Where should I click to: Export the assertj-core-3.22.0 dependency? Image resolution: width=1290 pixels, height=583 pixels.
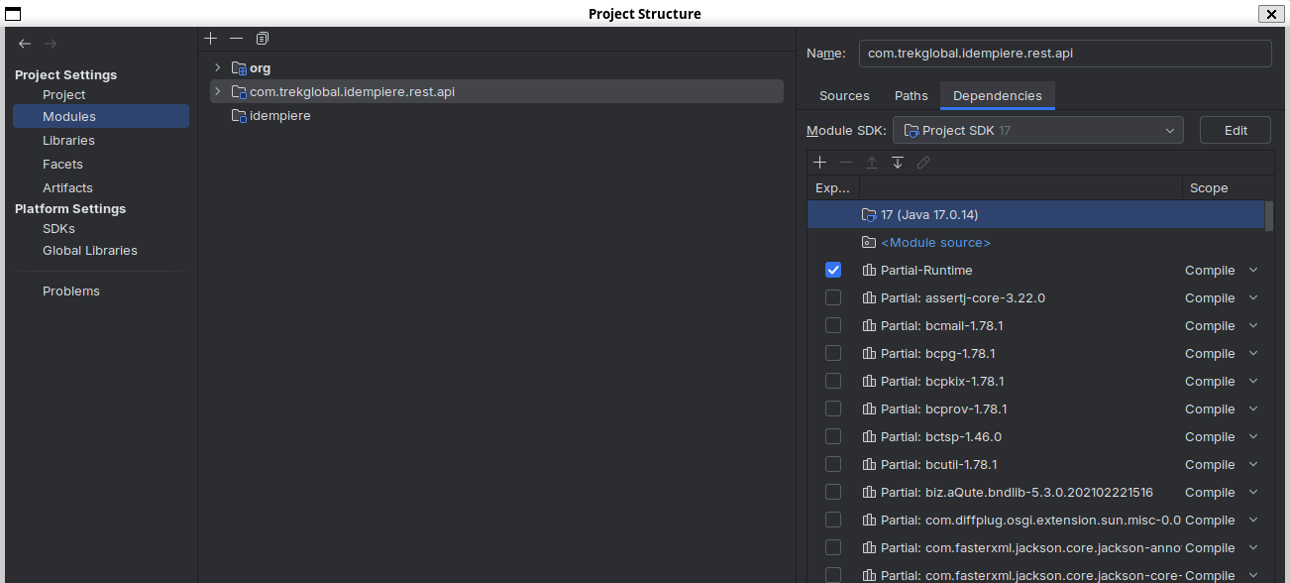[x=833, y=297]
